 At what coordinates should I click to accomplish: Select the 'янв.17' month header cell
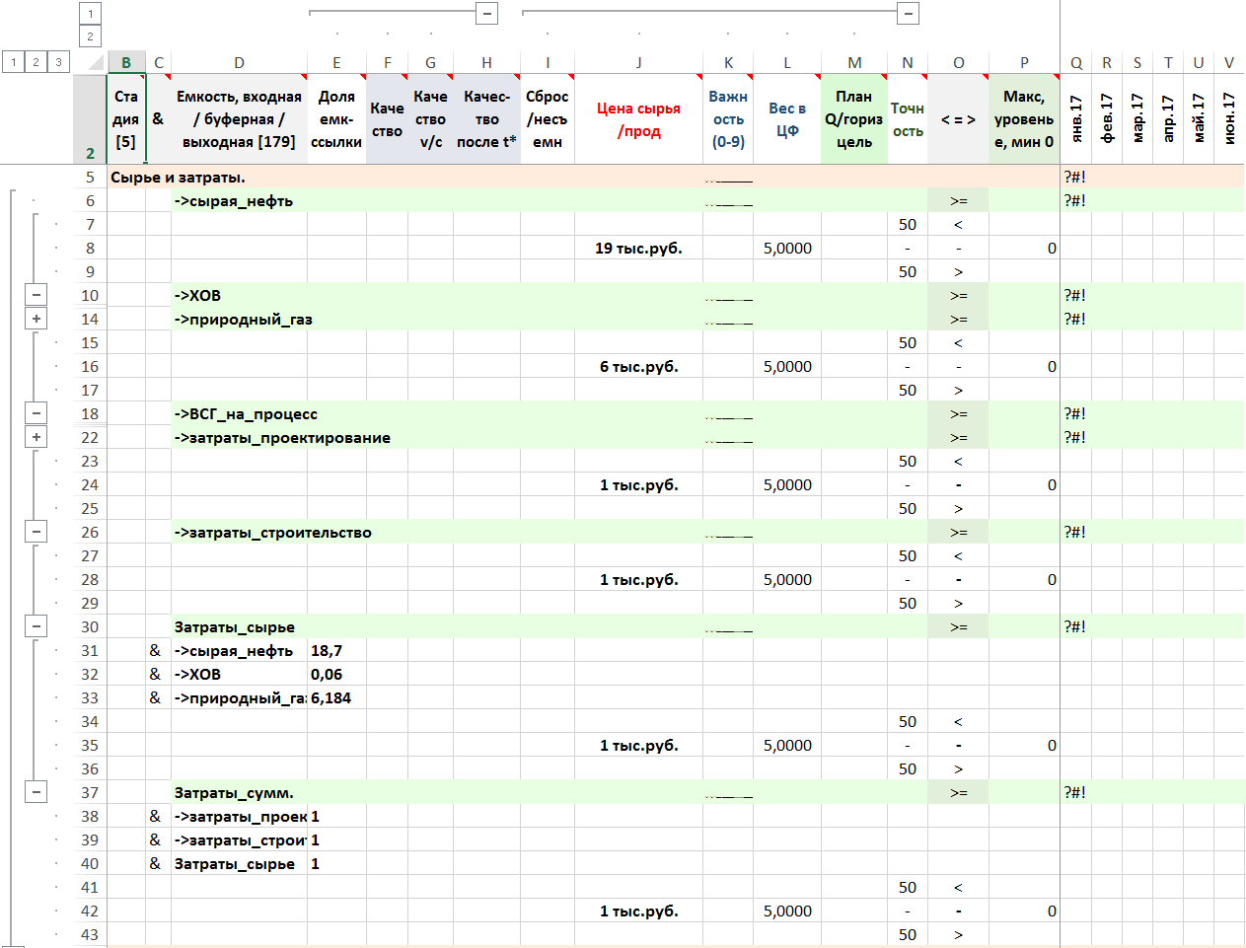(1076, 119)
